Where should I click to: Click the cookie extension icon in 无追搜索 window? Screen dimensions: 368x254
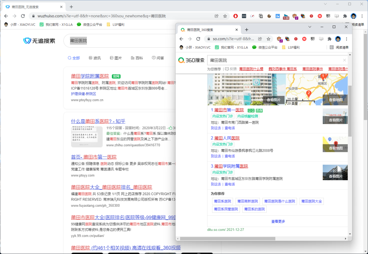pos(269,16)
